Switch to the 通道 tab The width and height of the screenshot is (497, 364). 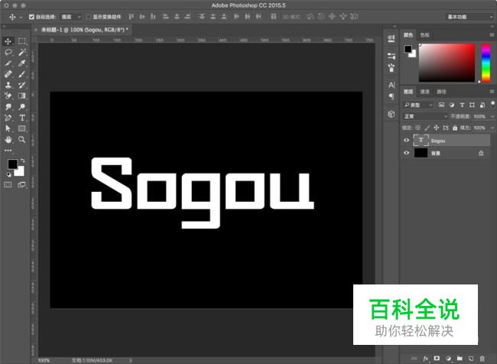[x=425, y=92]
